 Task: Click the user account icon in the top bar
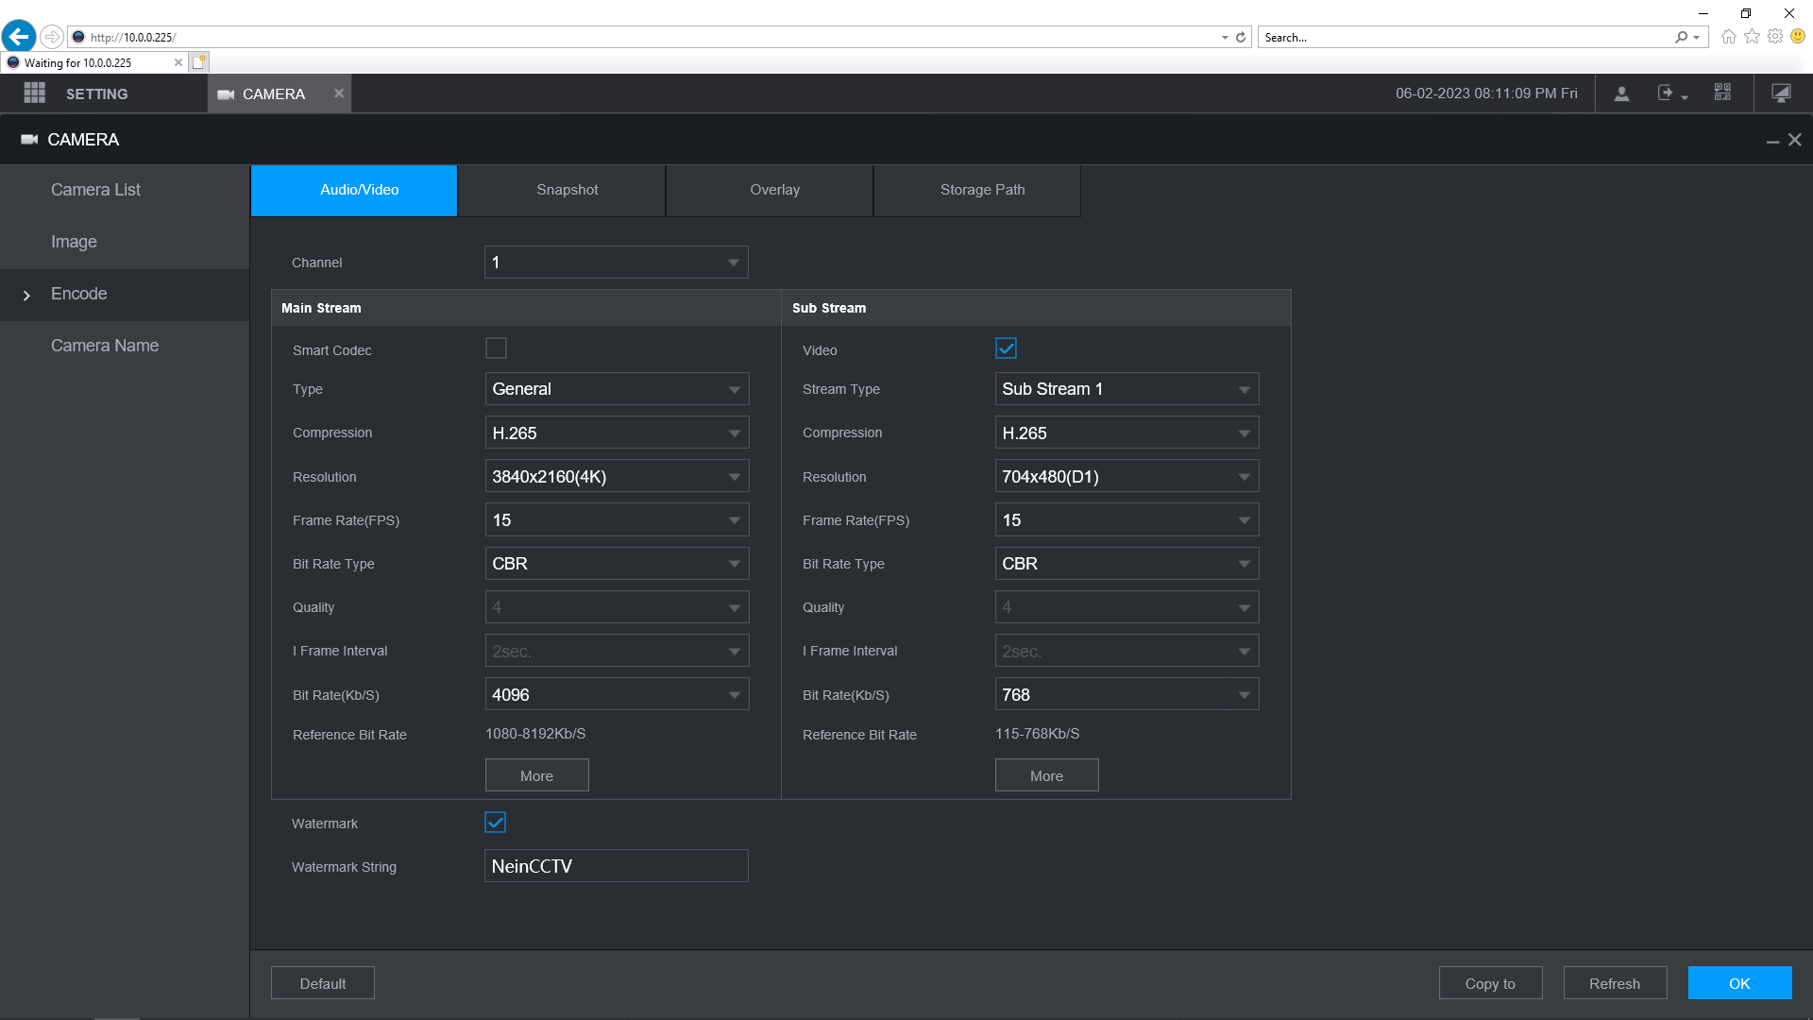pos(1621,93)
